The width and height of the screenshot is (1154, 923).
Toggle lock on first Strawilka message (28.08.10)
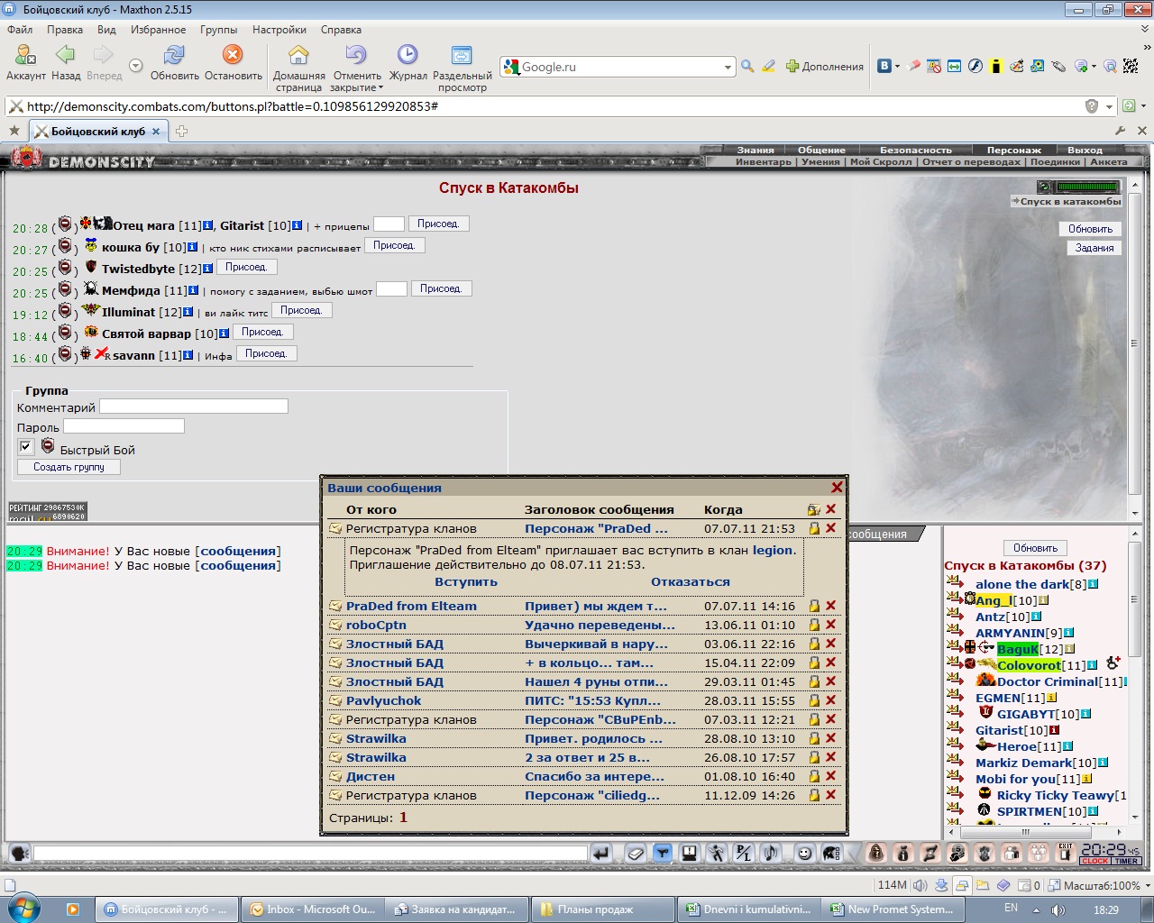(814, 738)
